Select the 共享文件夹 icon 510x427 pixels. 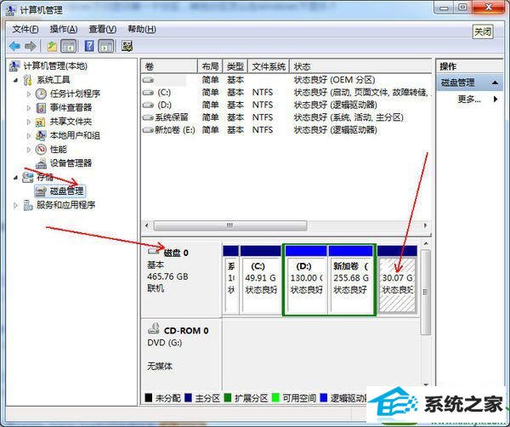[x=41, y=122]
